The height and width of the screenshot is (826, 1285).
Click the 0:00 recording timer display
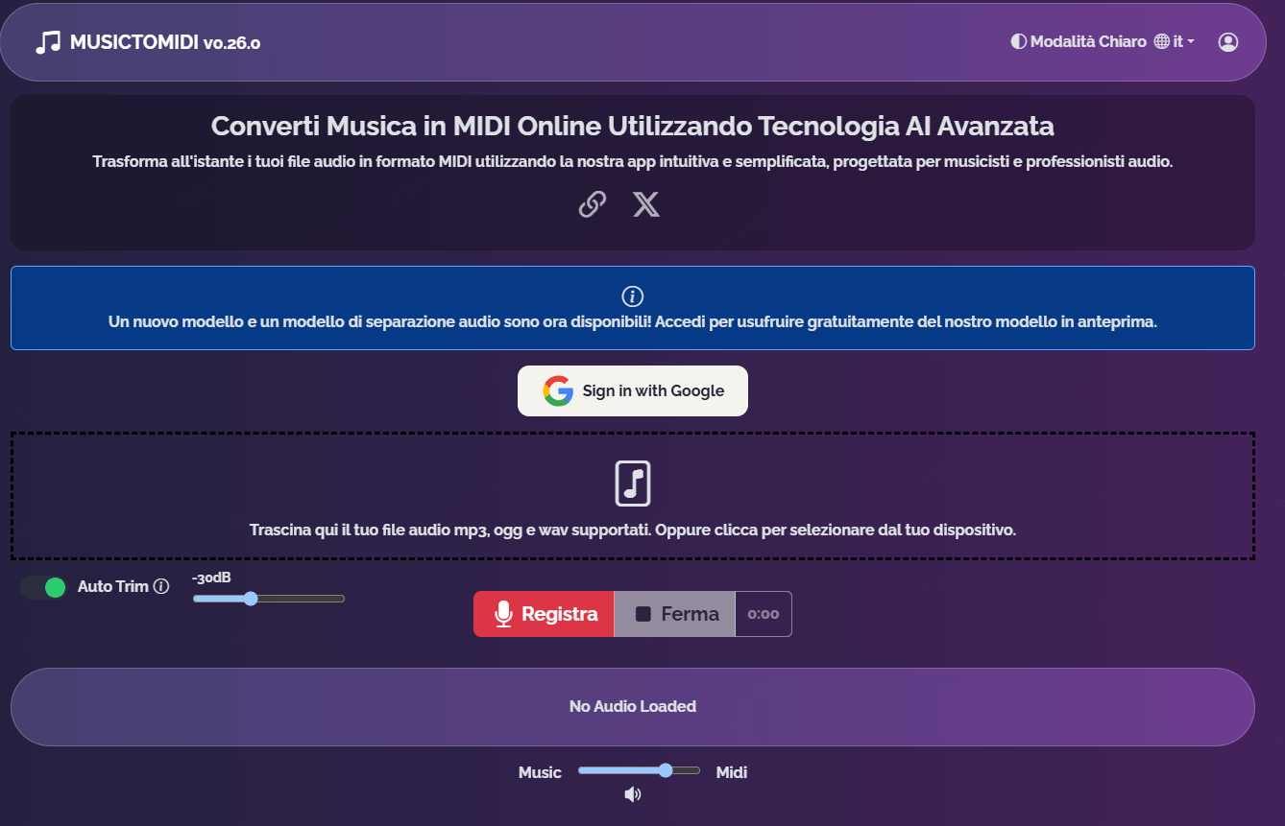coord(764,613)
